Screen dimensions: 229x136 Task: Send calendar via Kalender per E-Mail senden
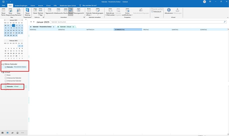(x=110, y=12)
